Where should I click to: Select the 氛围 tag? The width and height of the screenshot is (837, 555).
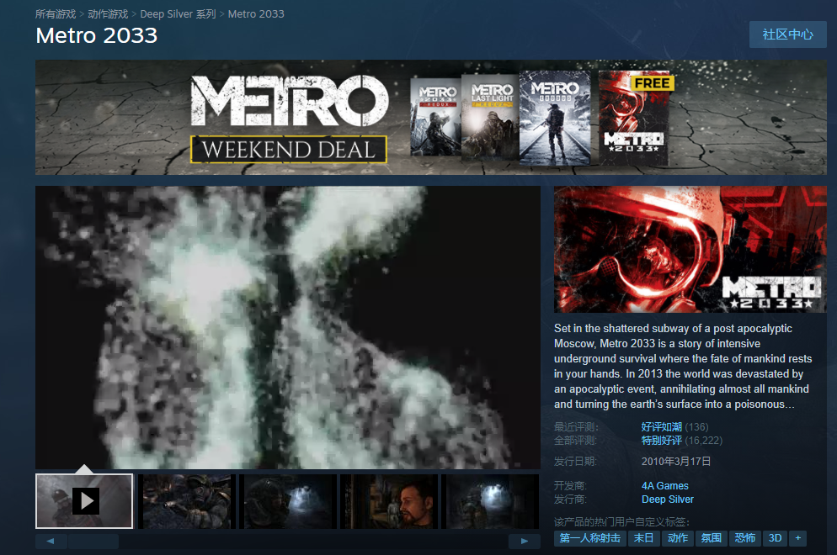[x=711, y=538]
